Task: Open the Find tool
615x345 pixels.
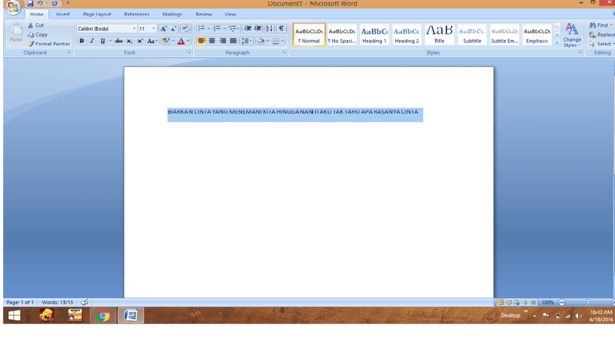Action: tap(600, 25)
